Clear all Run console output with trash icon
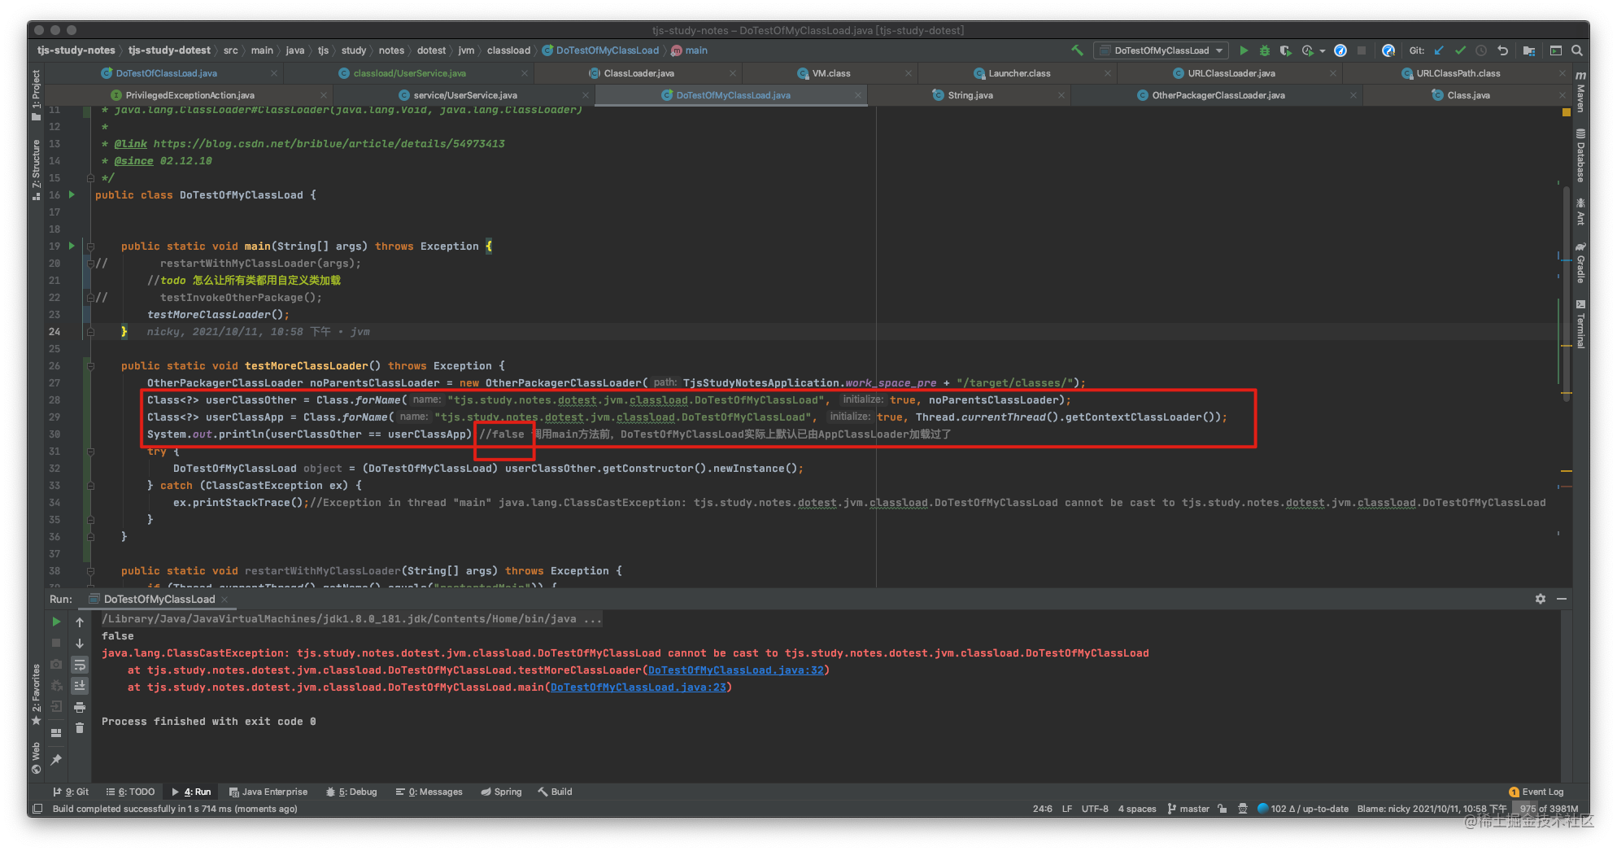Screen dimensions: 1617x851 coord(80,728)
